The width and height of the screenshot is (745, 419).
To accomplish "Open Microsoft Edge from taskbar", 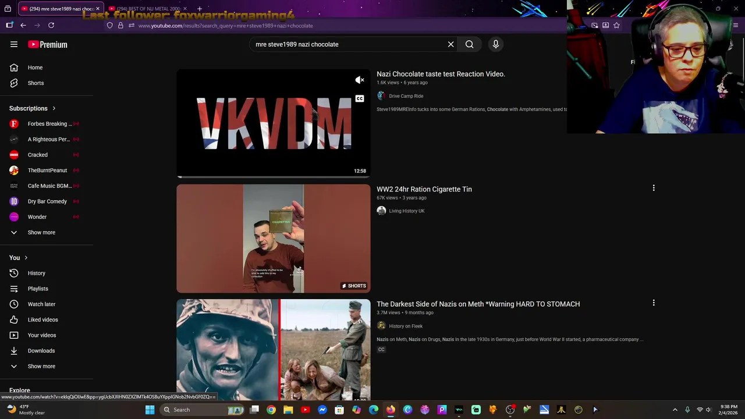I will [374, 410].
